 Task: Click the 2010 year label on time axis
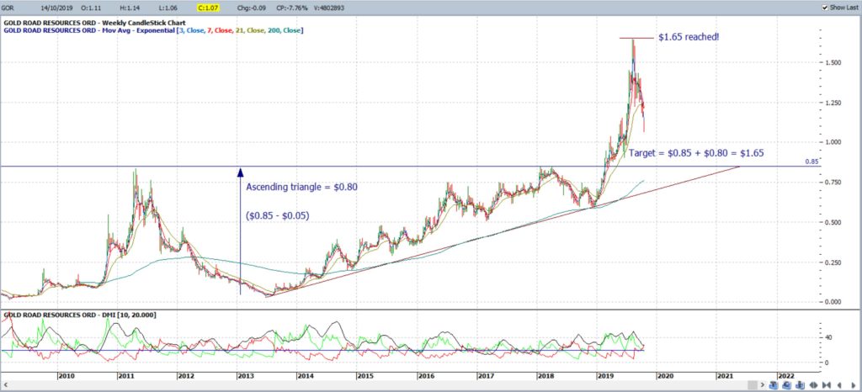66,376
